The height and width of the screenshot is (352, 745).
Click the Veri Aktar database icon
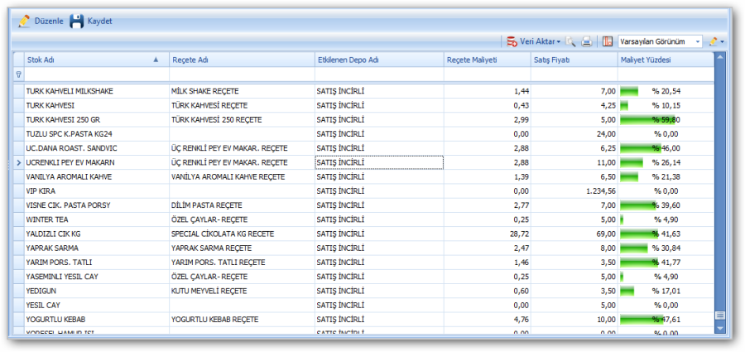click(x=512, y=41)
